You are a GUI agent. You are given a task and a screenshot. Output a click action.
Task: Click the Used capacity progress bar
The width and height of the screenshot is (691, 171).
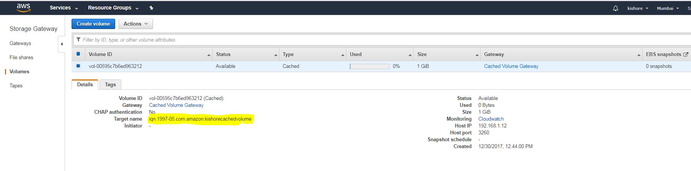tap(369, 66)
